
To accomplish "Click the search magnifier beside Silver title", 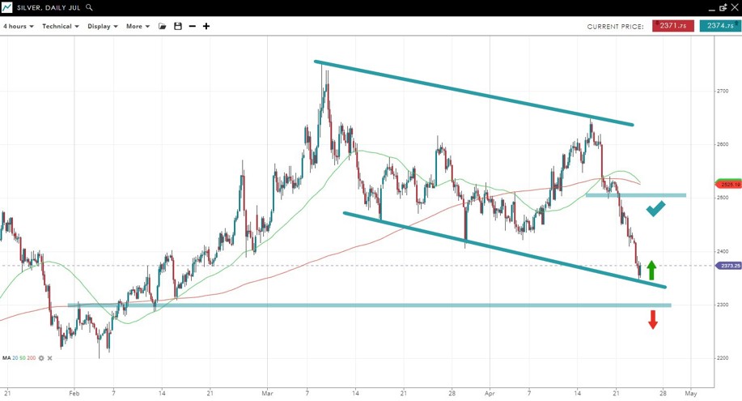I will 89,7.
